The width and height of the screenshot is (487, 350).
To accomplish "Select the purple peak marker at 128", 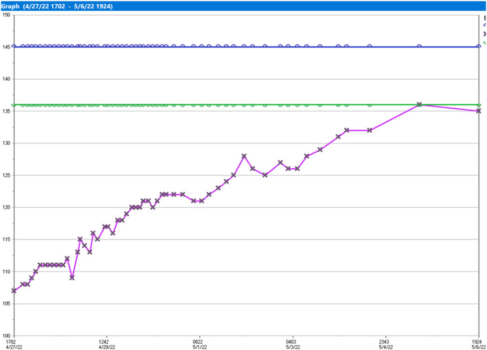I will pos(244,156).
